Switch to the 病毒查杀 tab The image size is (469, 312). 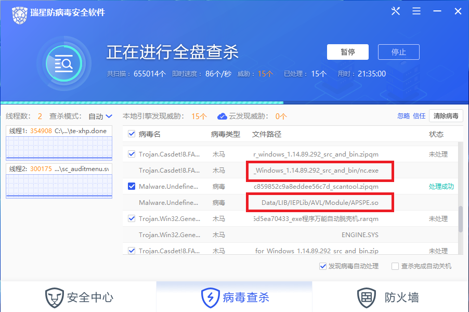[x=234, y=297]
